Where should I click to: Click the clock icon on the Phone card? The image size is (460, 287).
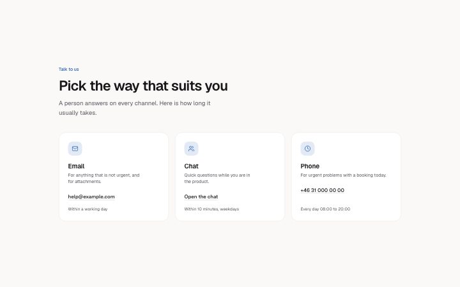(307, 149)
